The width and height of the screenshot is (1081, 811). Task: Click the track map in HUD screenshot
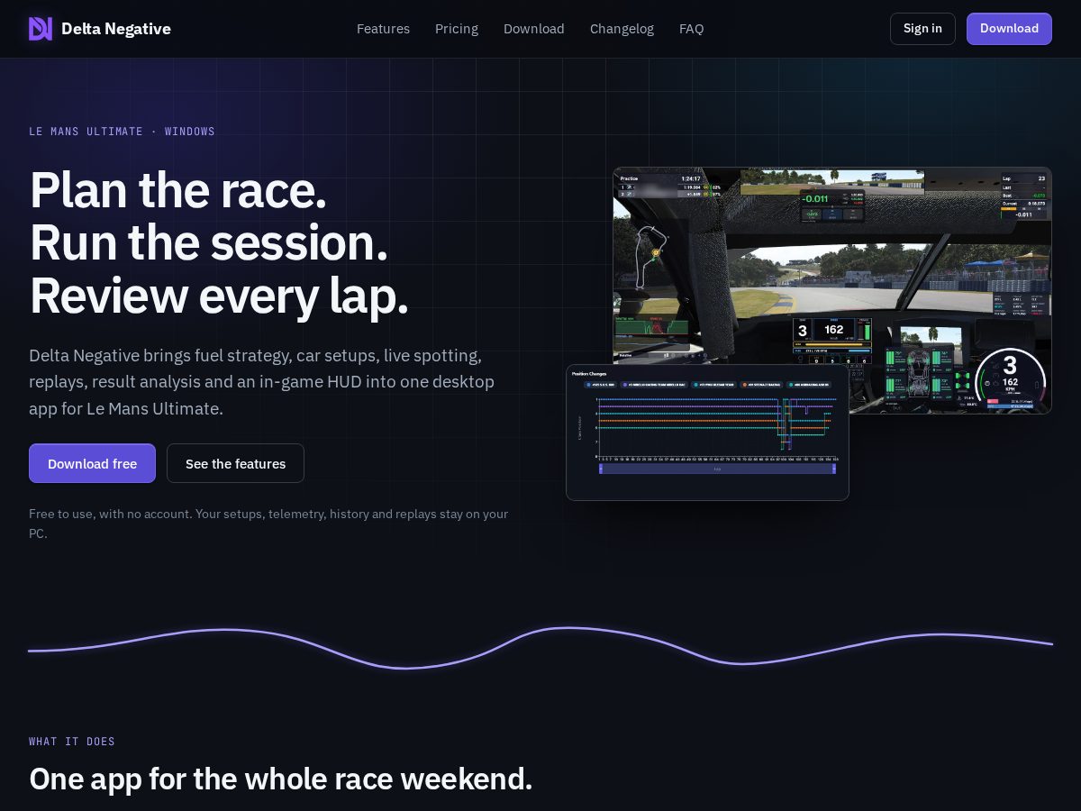[x=650, y=258]
